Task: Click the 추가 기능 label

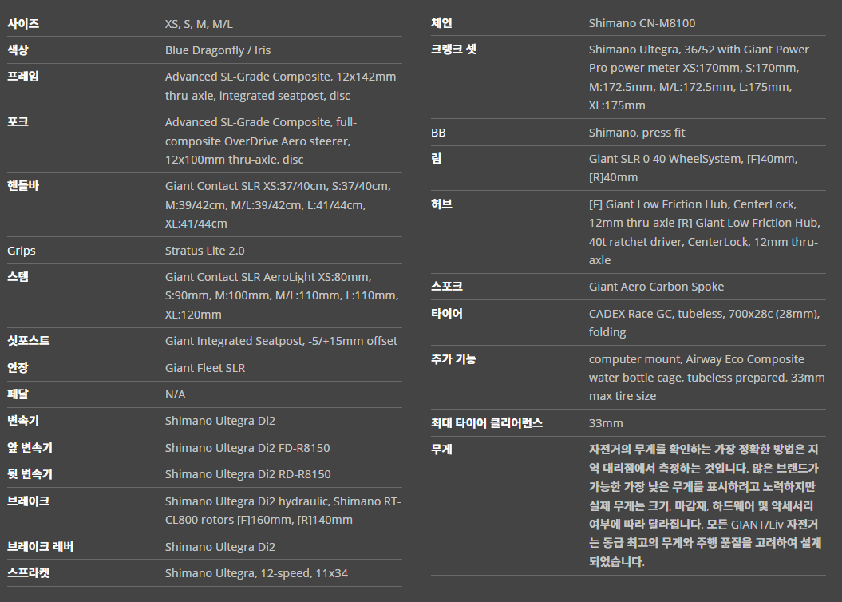Action: 453,359
